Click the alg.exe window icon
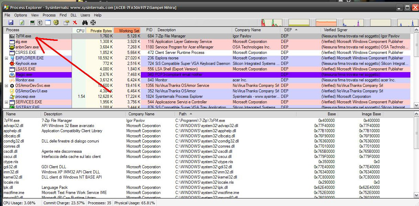Screen dimensions: 419x206 (x=12, y=42)
